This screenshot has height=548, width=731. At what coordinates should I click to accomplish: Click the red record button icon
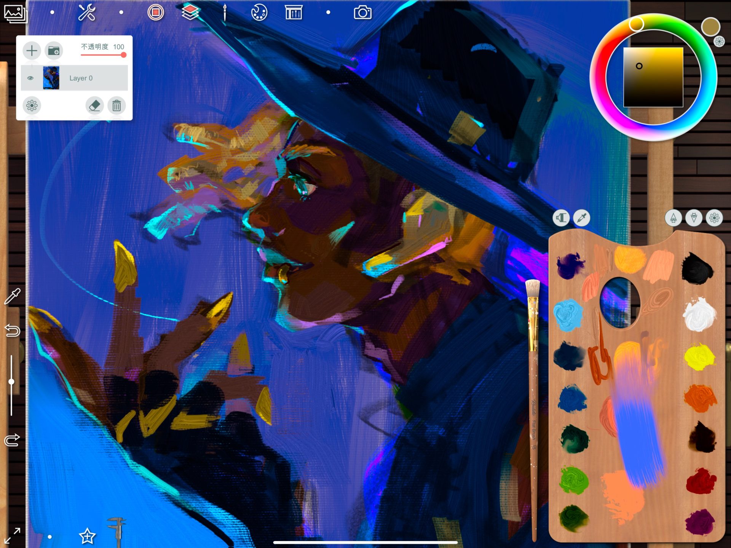[155, 13]
